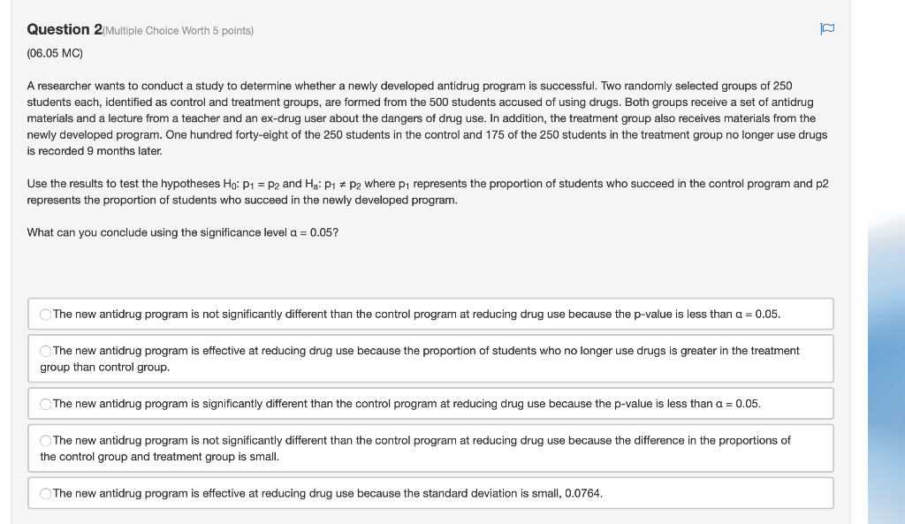Click the first answer option box
The height and width of the screenshot is (524, 905).
tap(430, 314)
